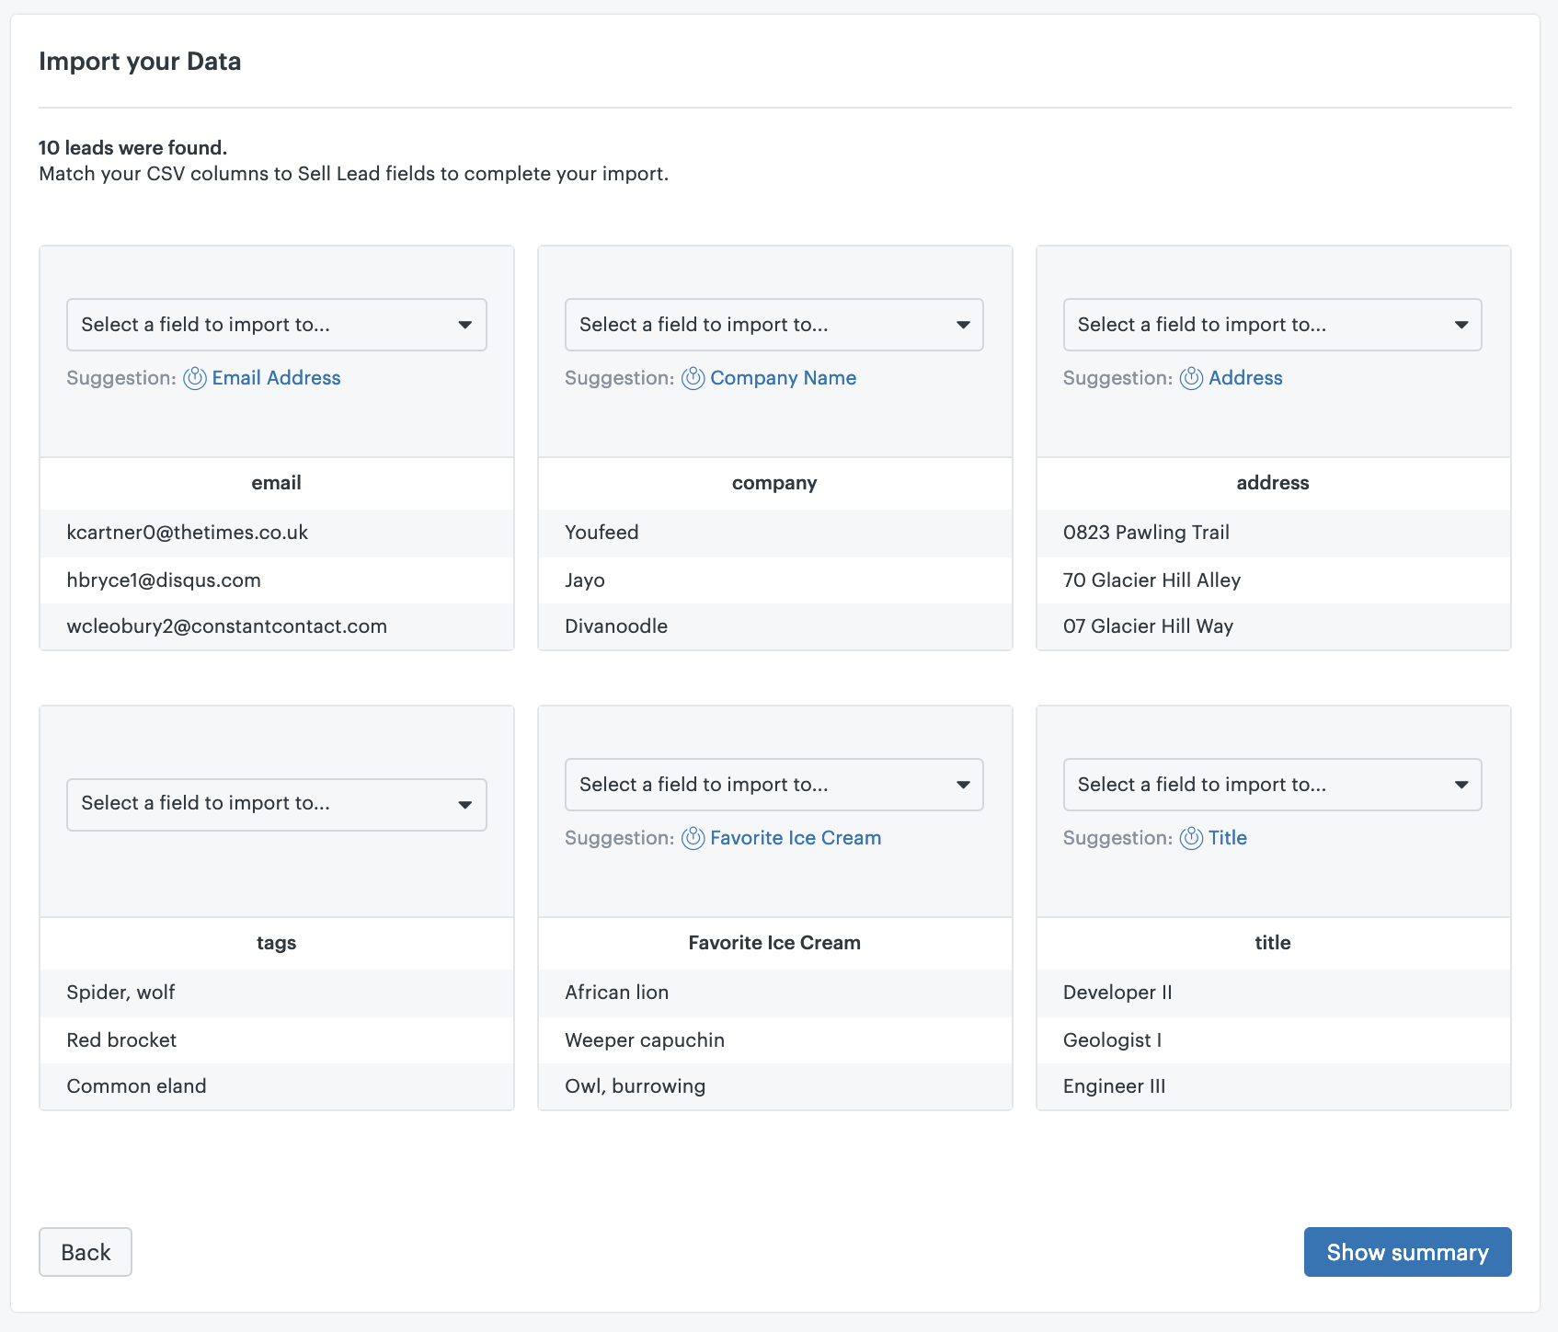Open the field dropdown for Favorite Ice Cream column

coord(774,785)
